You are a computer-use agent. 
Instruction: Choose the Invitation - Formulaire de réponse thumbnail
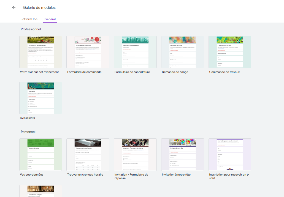[x=135, y=154]
